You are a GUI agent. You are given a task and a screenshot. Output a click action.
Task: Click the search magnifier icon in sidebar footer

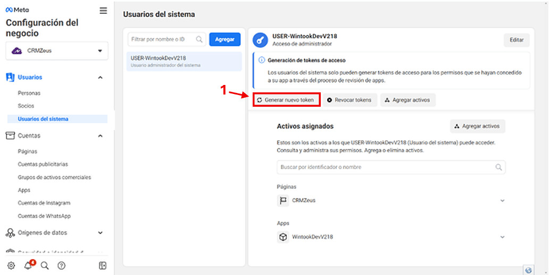pyautogui.click(x=45, y=265)
